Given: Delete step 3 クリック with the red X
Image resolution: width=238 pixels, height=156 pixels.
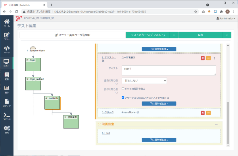Looking at the screenshot, I should (202, 113).
